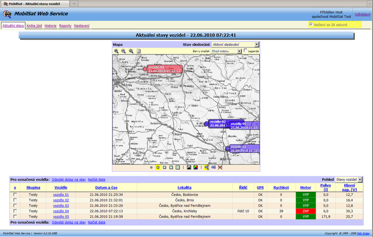Image resolution: width=373 pixels, height=237 pixels.
Task: Click the Petr Kotas copyright link
Action: click(x=363, y=233)
